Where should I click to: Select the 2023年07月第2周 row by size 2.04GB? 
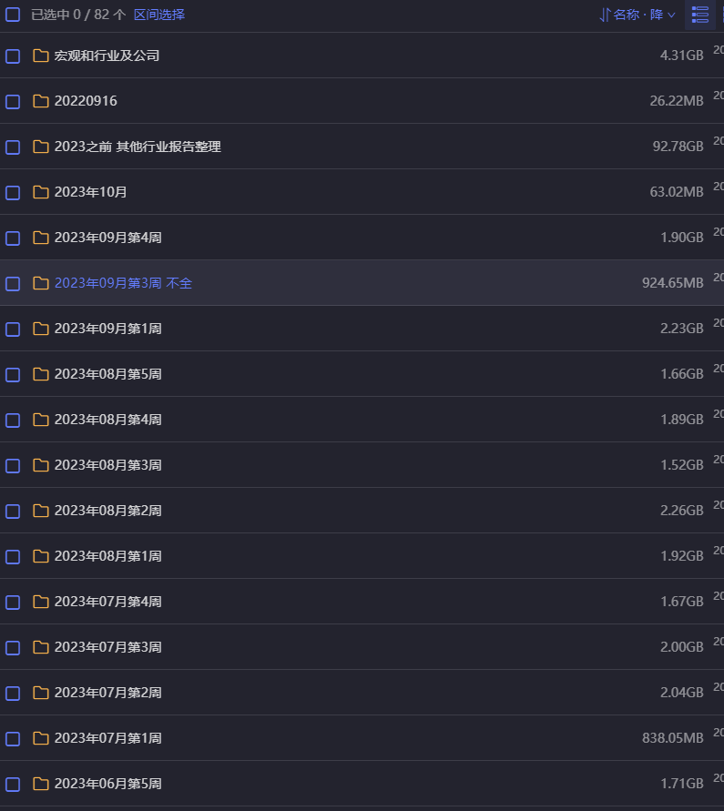(x=681, y=693)
